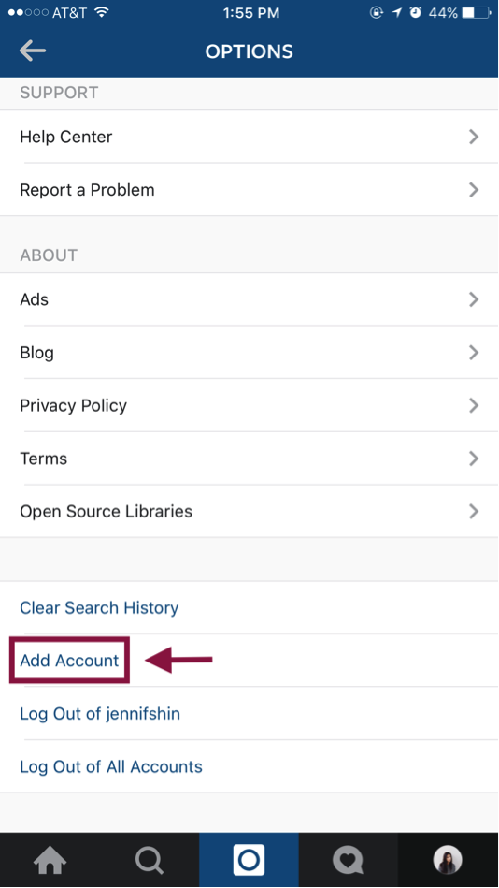The image size is (499, 888).
Task: Tap the battery indicator in status bar
Action: 477,12
